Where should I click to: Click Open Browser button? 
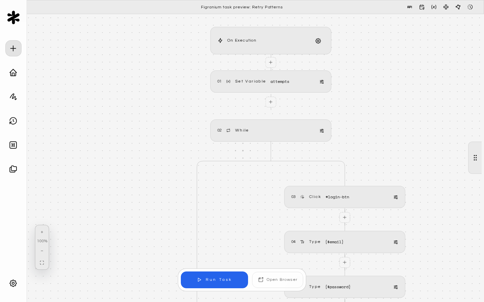click(x=278, y=280)
